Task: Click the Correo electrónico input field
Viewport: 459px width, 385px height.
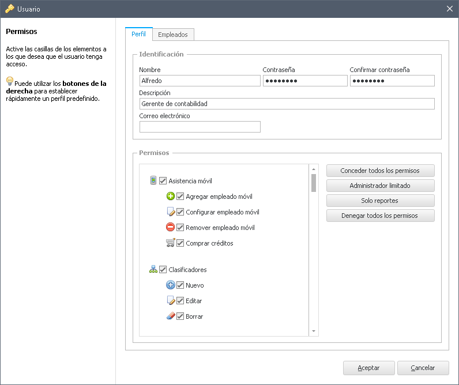Action: [x=200, y=127]
